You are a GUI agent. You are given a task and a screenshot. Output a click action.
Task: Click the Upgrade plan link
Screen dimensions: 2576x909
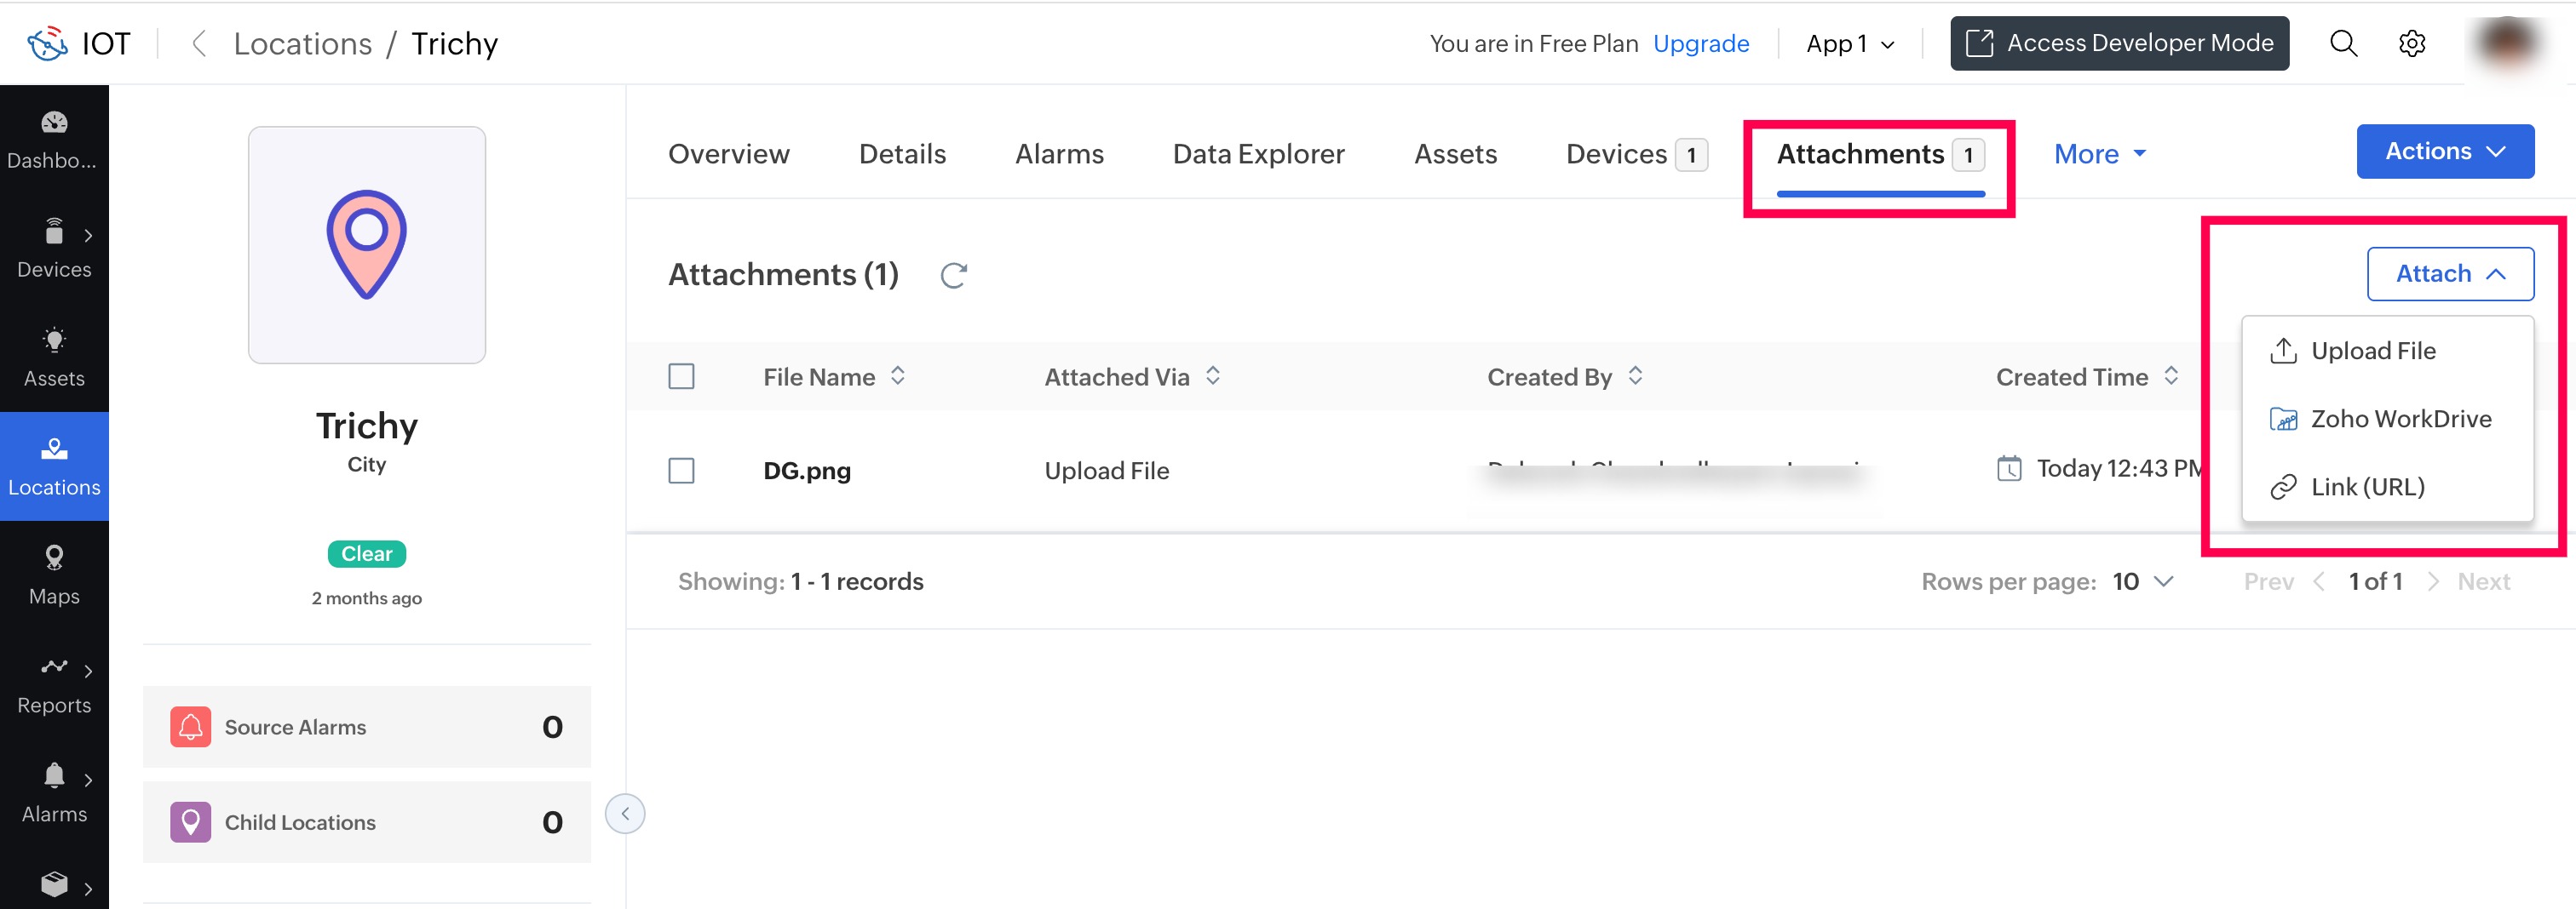(x=1700, y=43)
